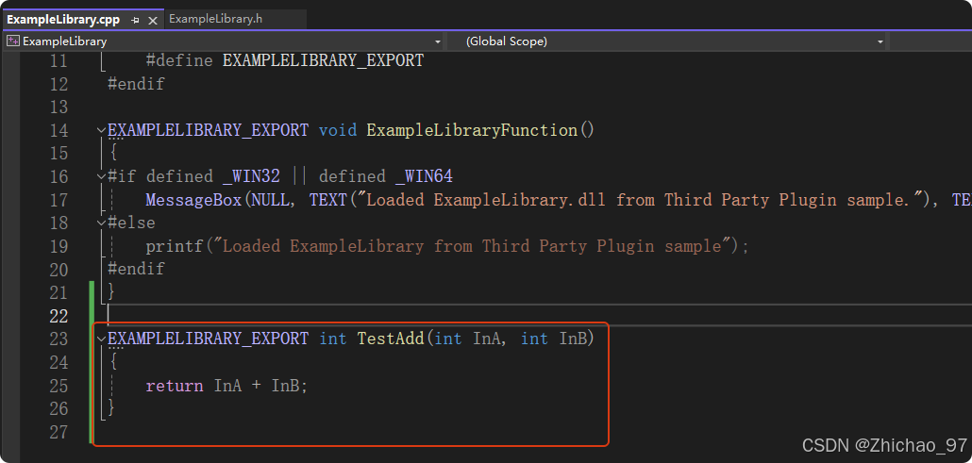Collapse the #else block at line 18
The image size is (972, 463).
101,223
